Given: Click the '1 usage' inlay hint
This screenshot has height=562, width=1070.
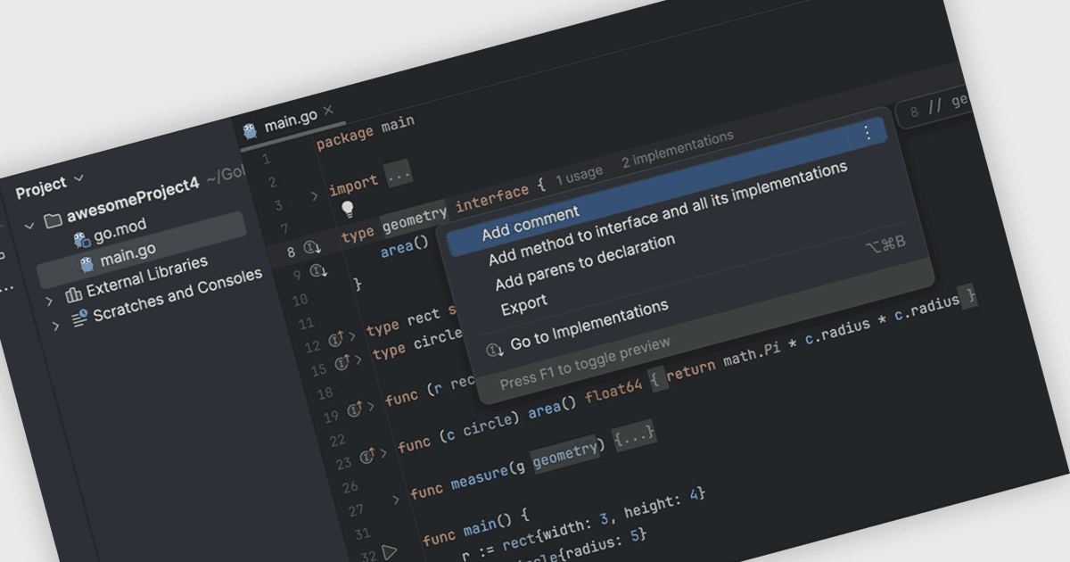Looking at the screenshot, I should (x=580, y=177).
